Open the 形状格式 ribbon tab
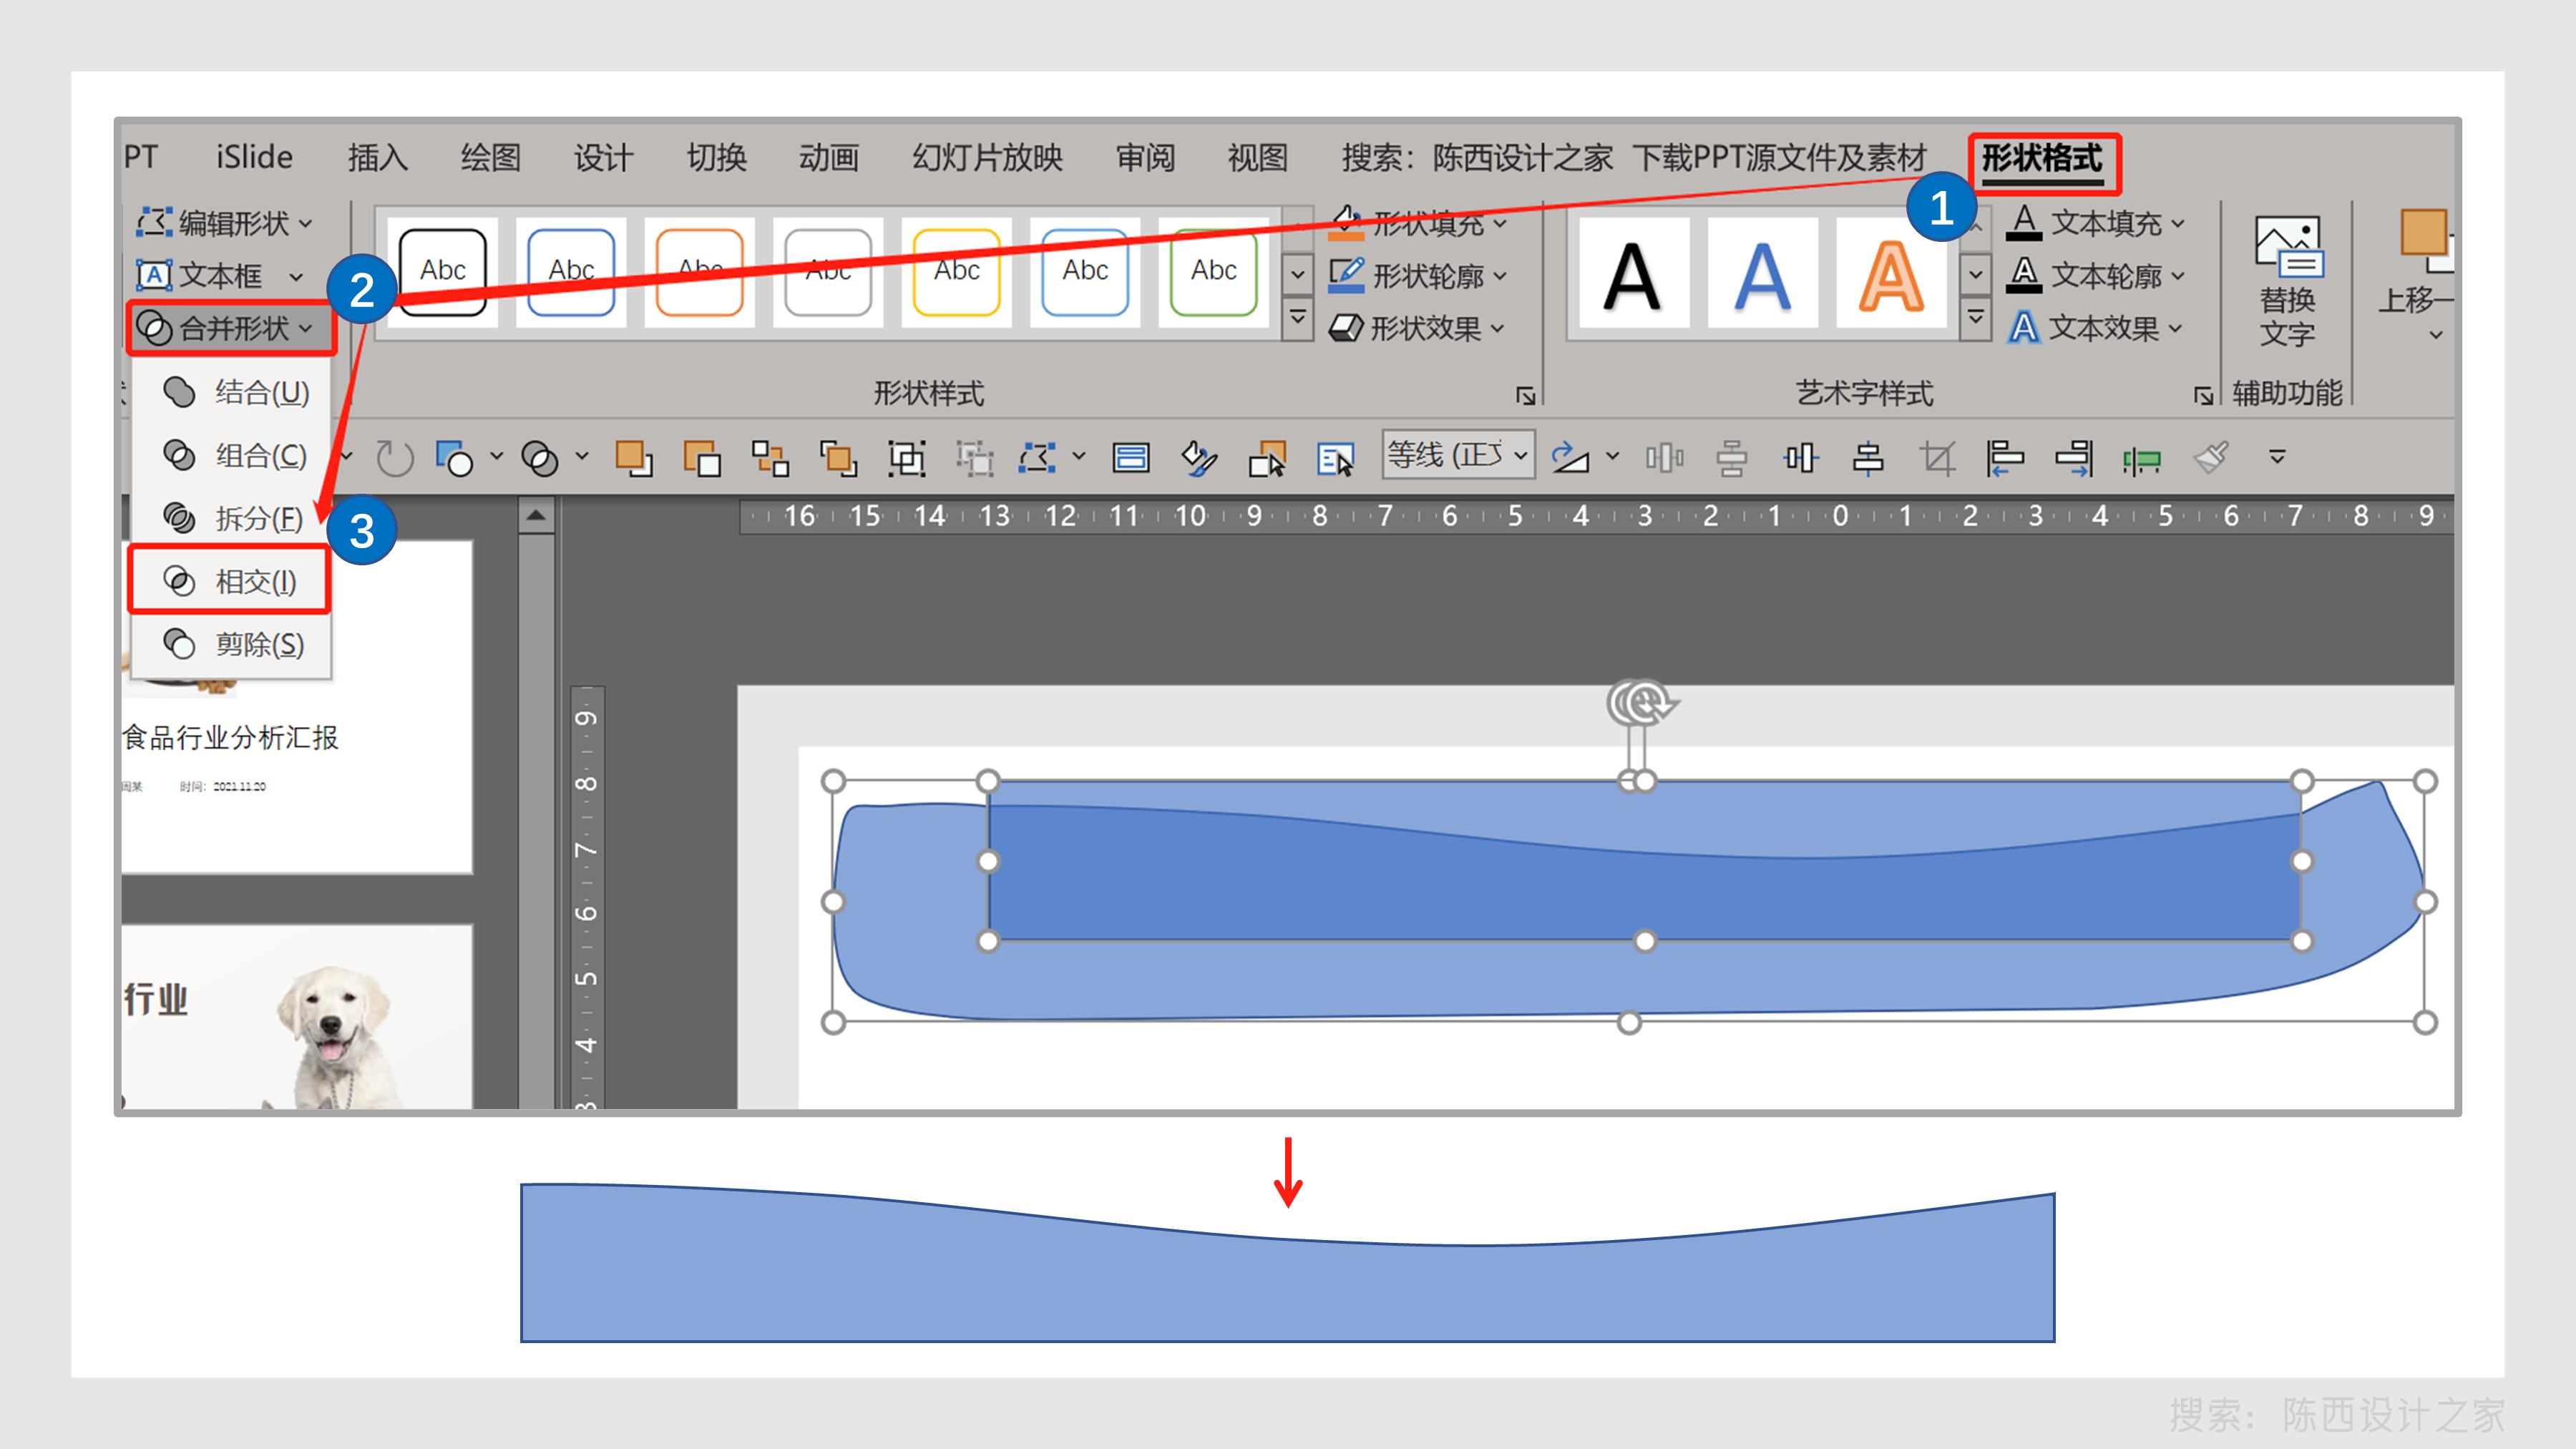2576x1449 pixels. click(x=2041, y=159)
